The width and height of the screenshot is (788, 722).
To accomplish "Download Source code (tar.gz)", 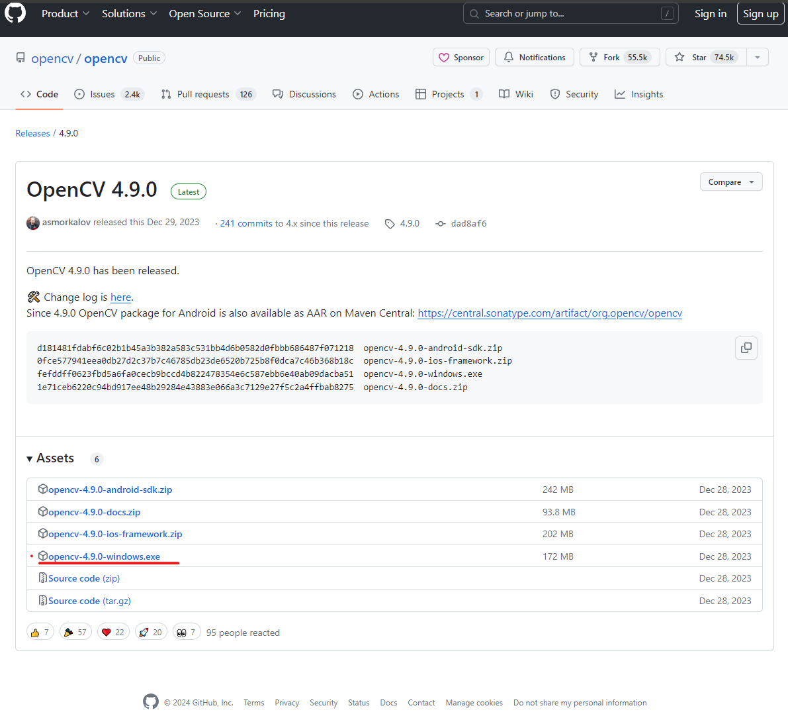I will (x=89, y=601).
